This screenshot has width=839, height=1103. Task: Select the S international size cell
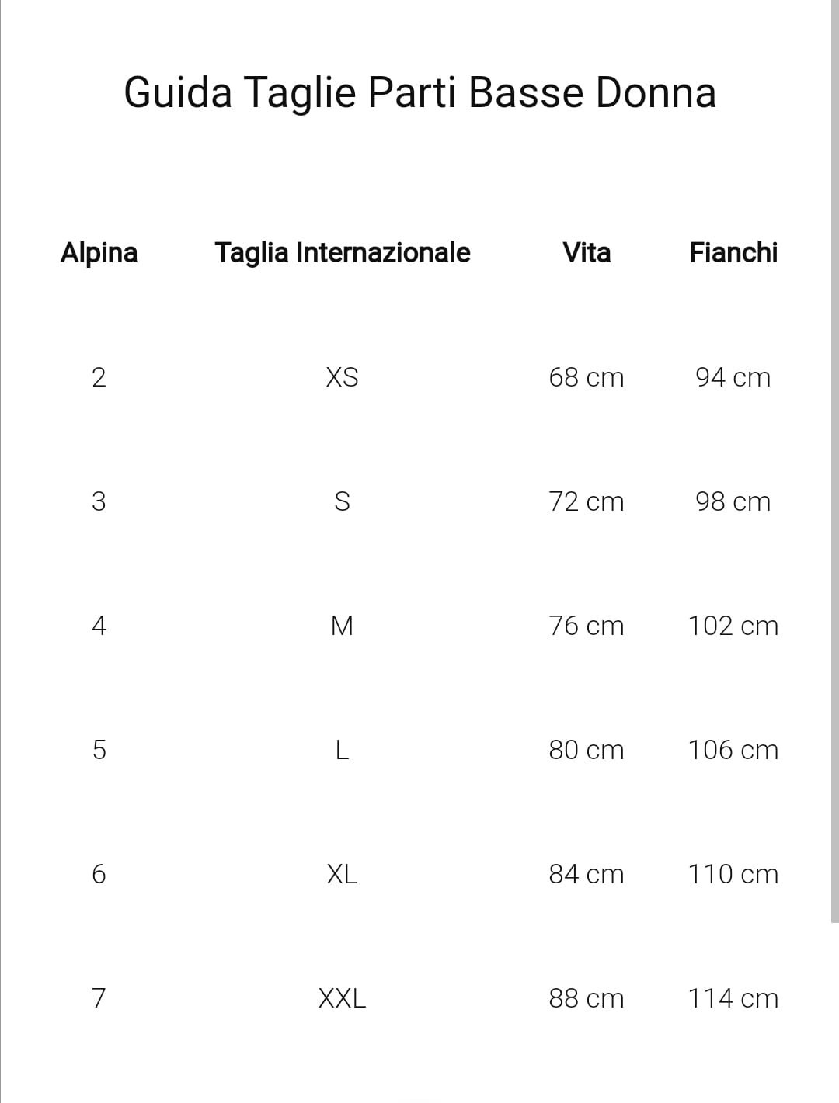[x=342, y=501]
